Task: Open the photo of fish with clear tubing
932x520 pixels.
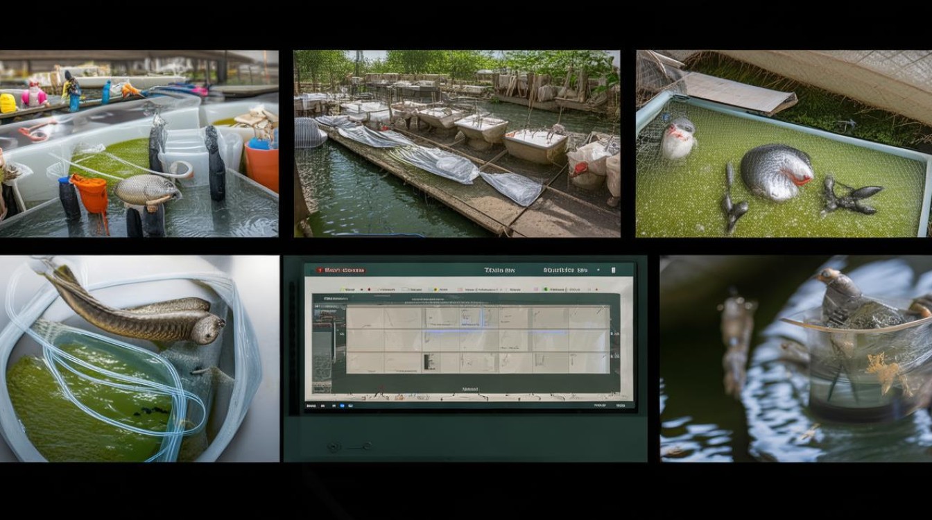Action: [139, 358]
